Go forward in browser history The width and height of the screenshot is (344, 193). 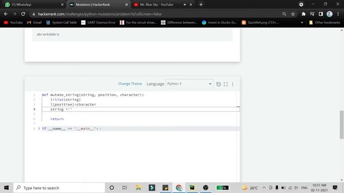click(x=15, y=14)
